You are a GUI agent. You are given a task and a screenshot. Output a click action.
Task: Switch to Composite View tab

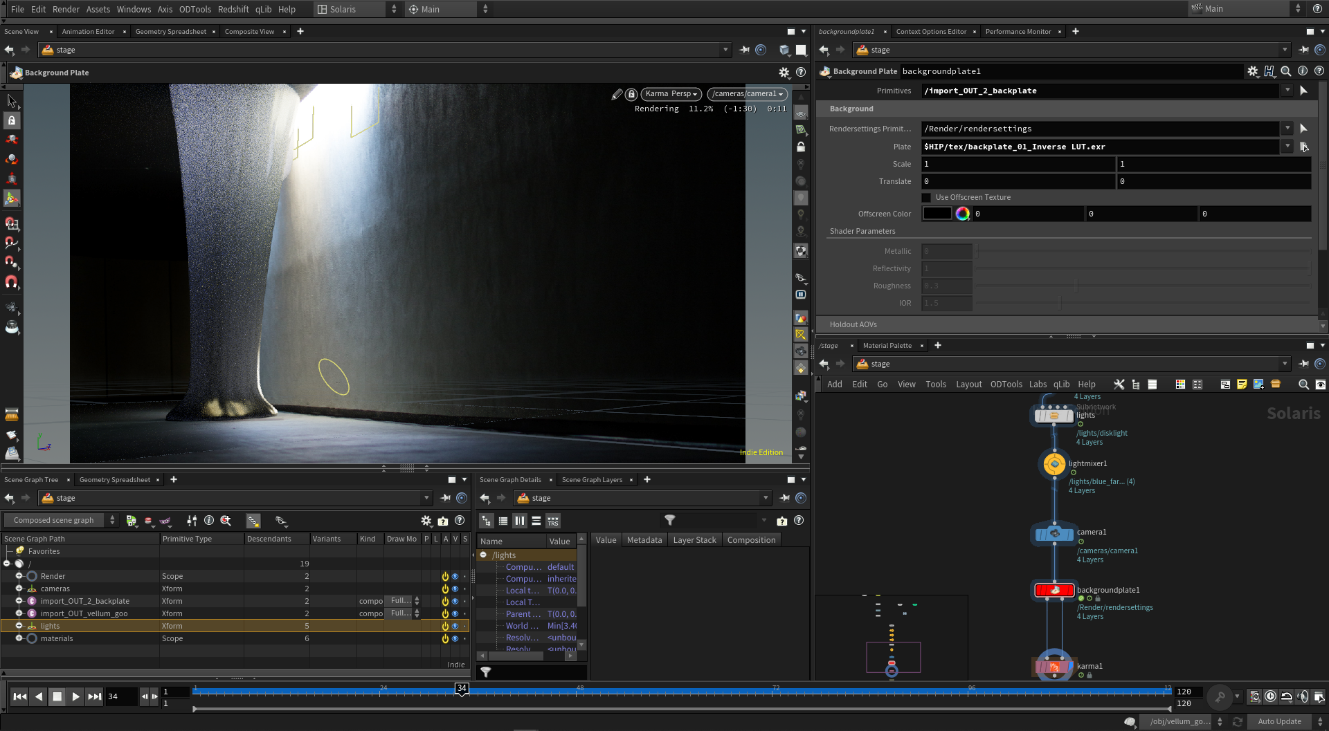249,32
